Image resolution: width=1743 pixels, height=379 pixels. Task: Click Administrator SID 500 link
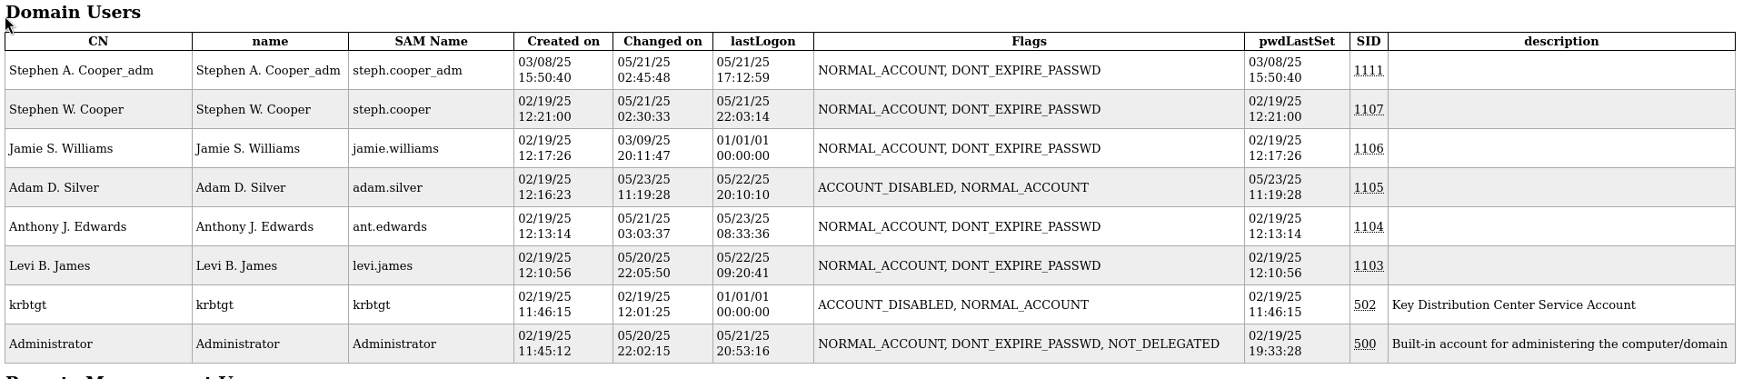1364,344
